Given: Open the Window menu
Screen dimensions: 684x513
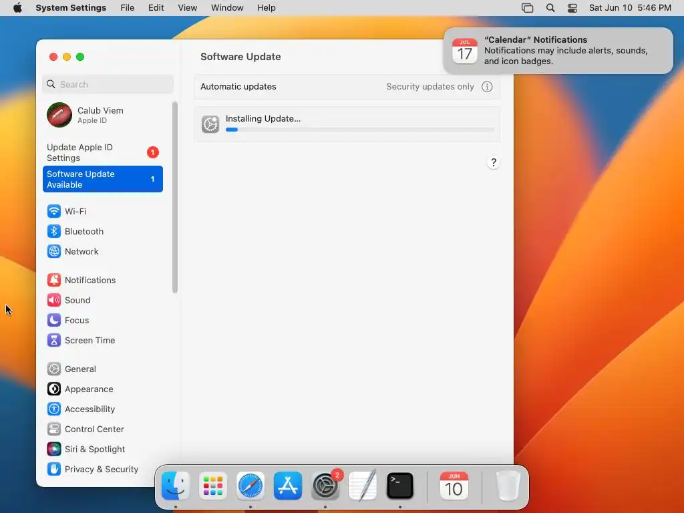Looking at the screenshot, I should (227, 8).
